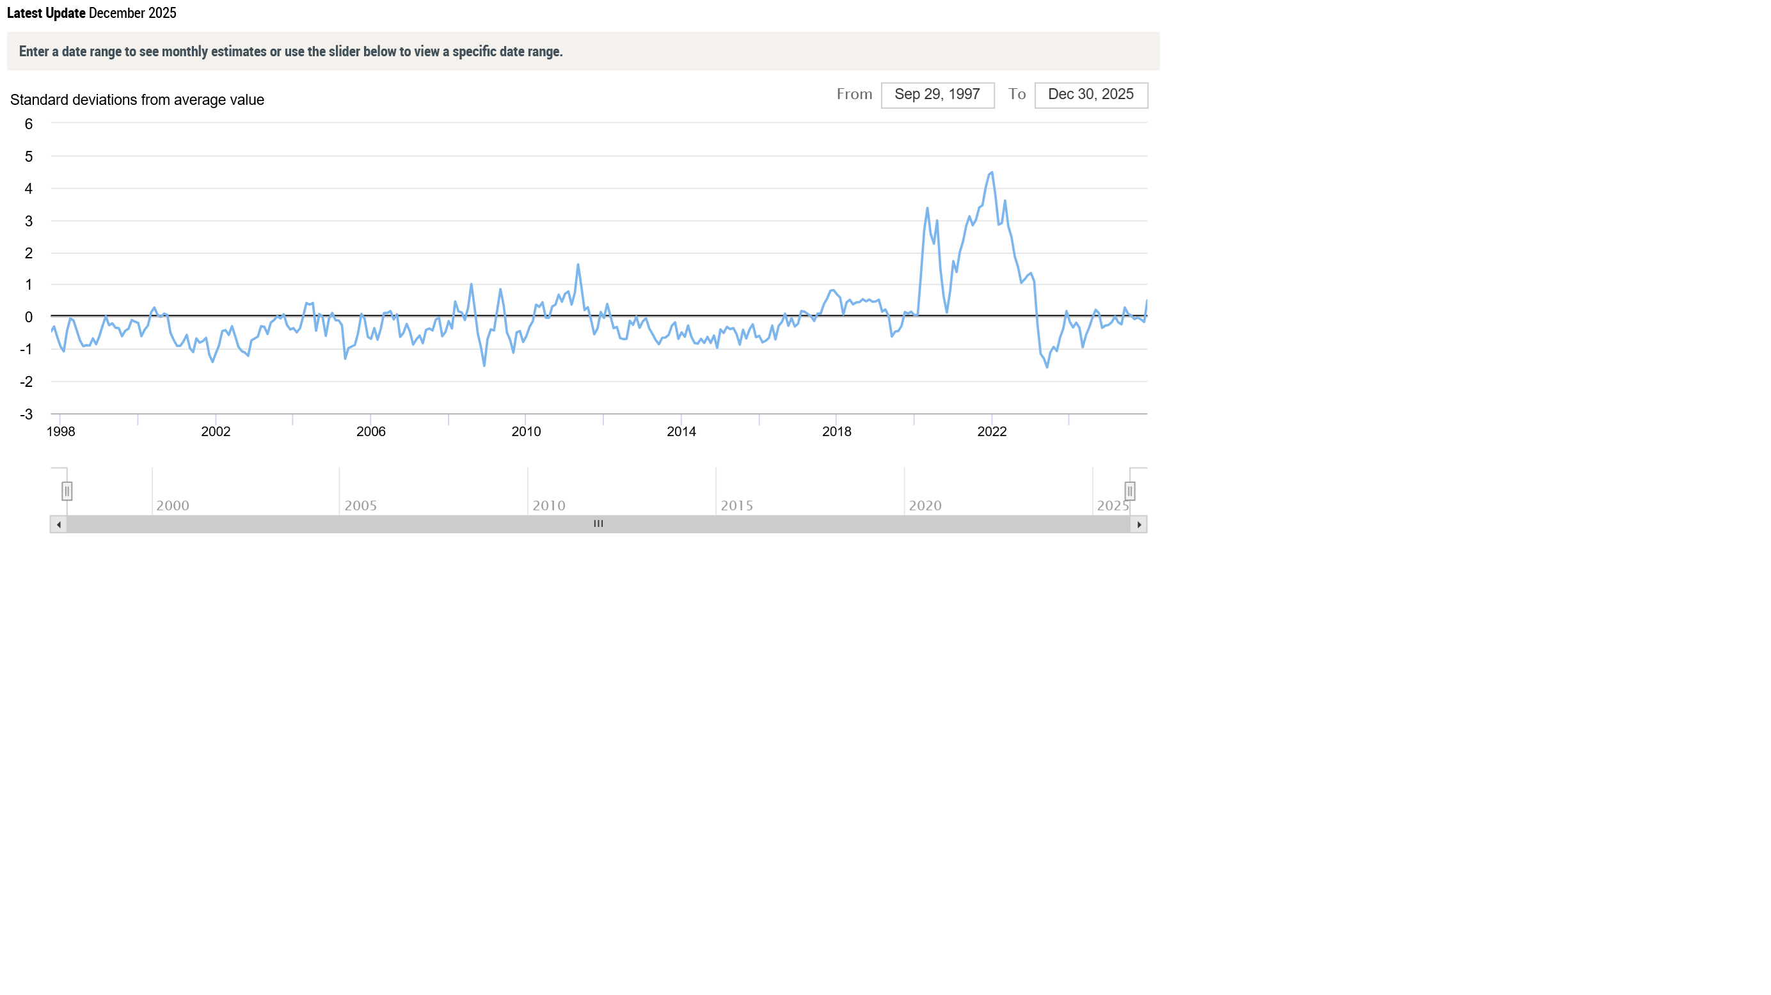This screenshot has width=1771, height=995.
Task: Click the 'Standard deviations from average value' title
Action: point(137,100)
